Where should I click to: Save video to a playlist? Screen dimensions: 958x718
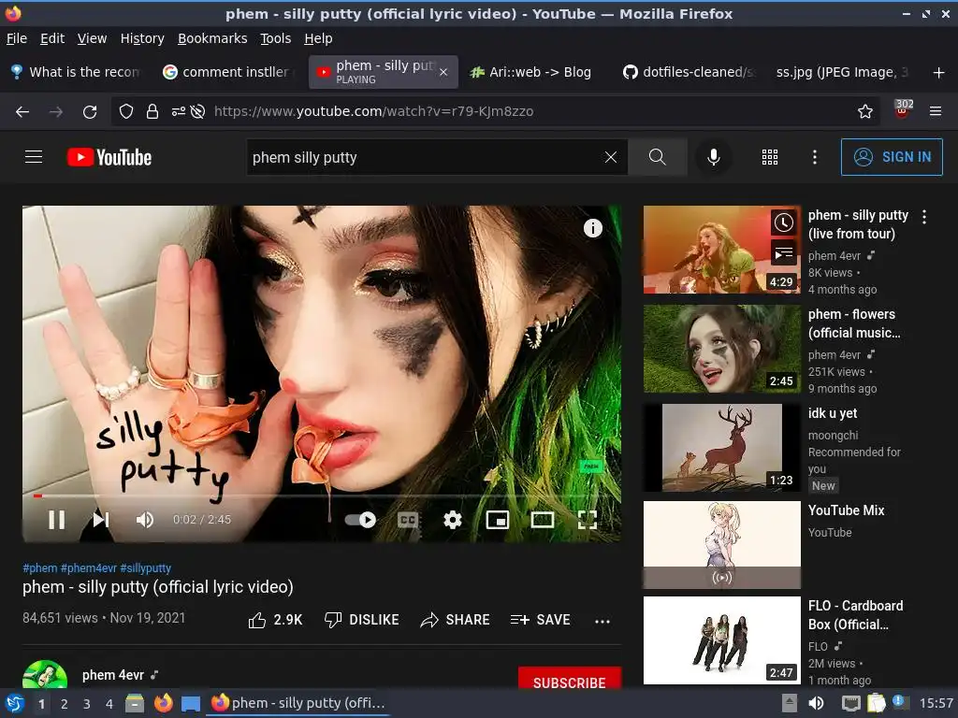[540, 621]
